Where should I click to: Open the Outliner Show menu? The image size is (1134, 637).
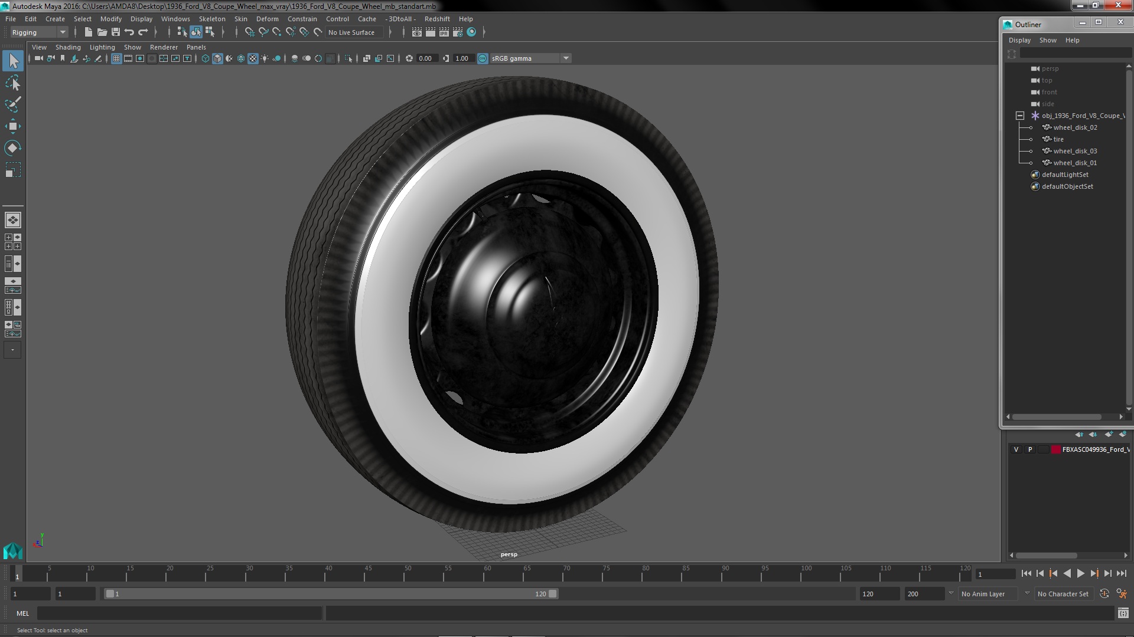[1048, 40]
